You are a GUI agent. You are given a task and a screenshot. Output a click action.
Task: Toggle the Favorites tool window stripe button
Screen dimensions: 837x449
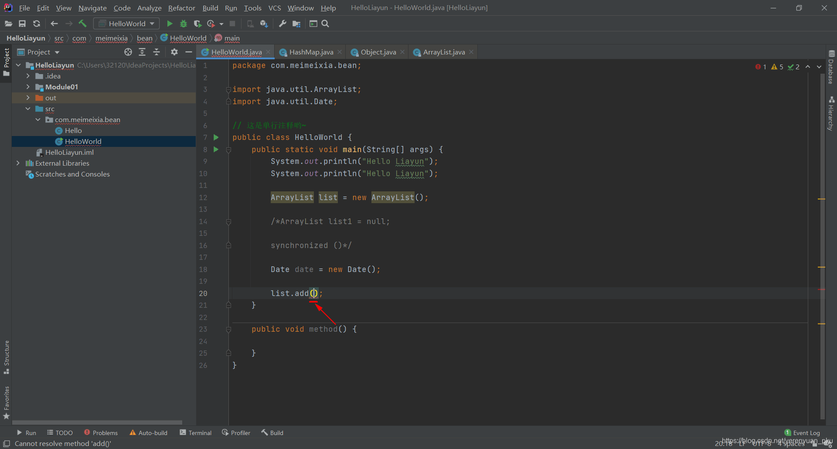click(x=6, y=402)
